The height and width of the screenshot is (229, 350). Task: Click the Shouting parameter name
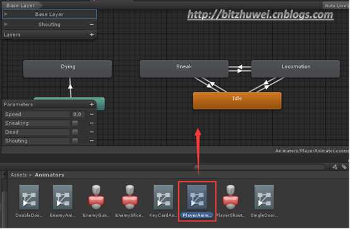coord(16,140)
